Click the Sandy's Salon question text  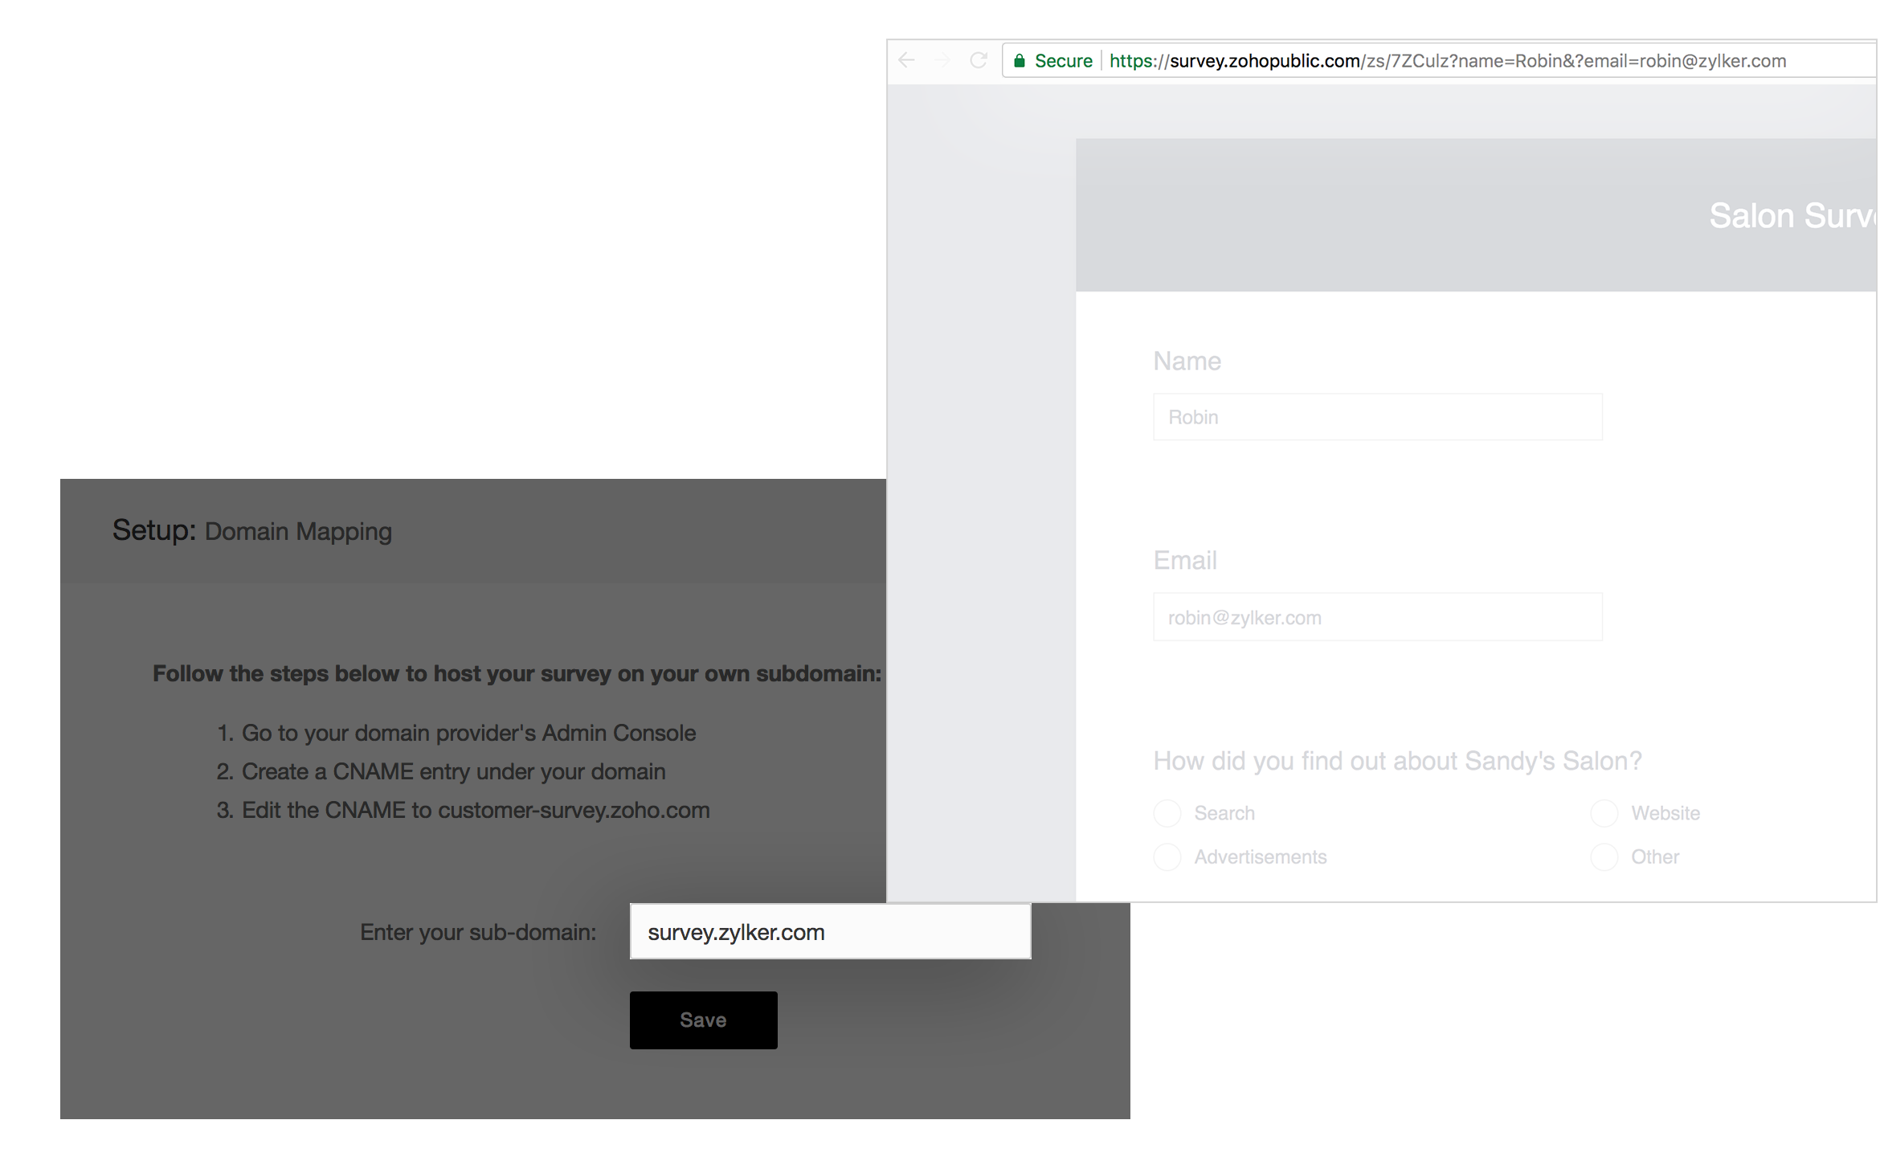1397,761
